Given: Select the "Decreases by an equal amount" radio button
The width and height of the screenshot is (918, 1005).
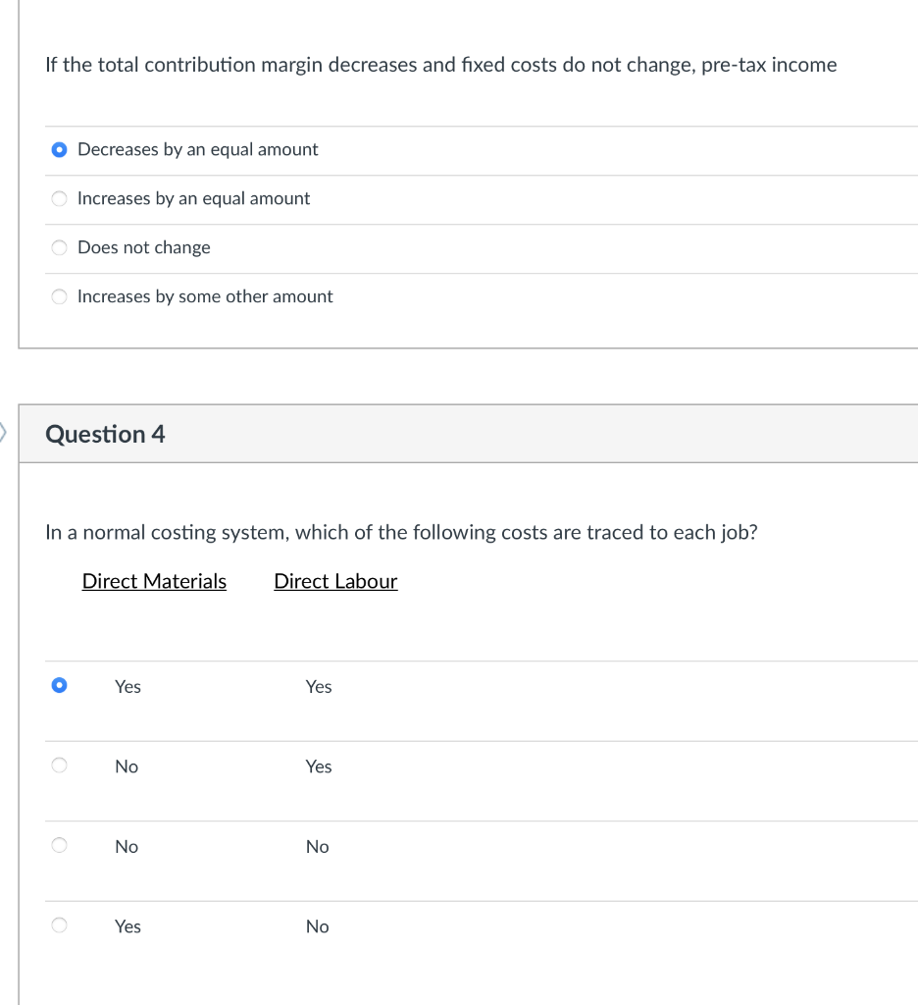Looking at the screenshot, I should pyautogui.click(x=60, y=150).
